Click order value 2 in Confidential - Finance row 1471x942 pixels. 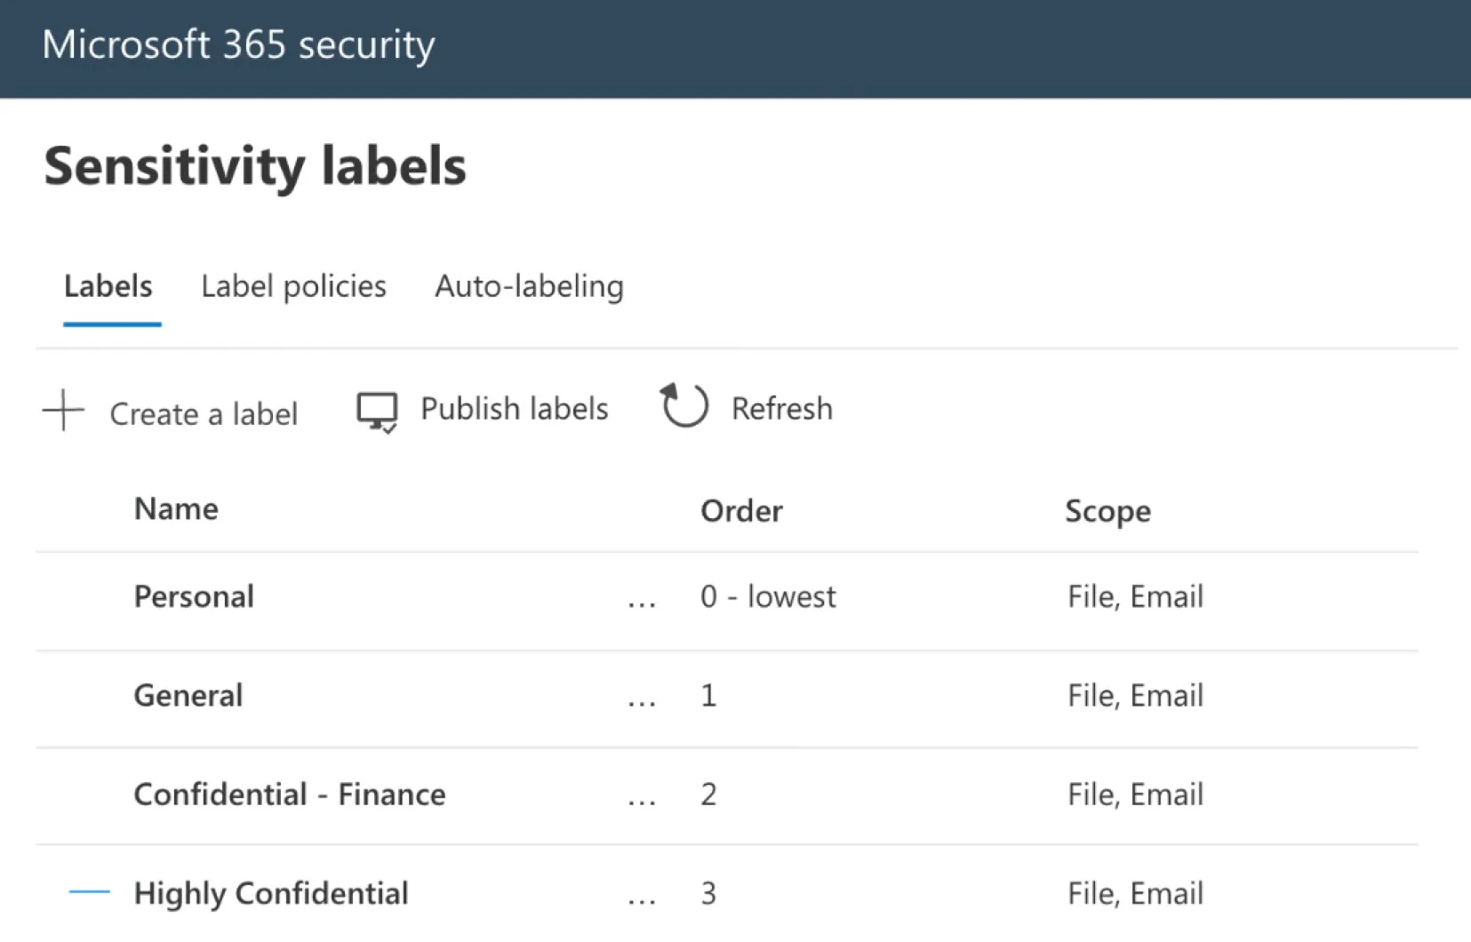(708, 794)
